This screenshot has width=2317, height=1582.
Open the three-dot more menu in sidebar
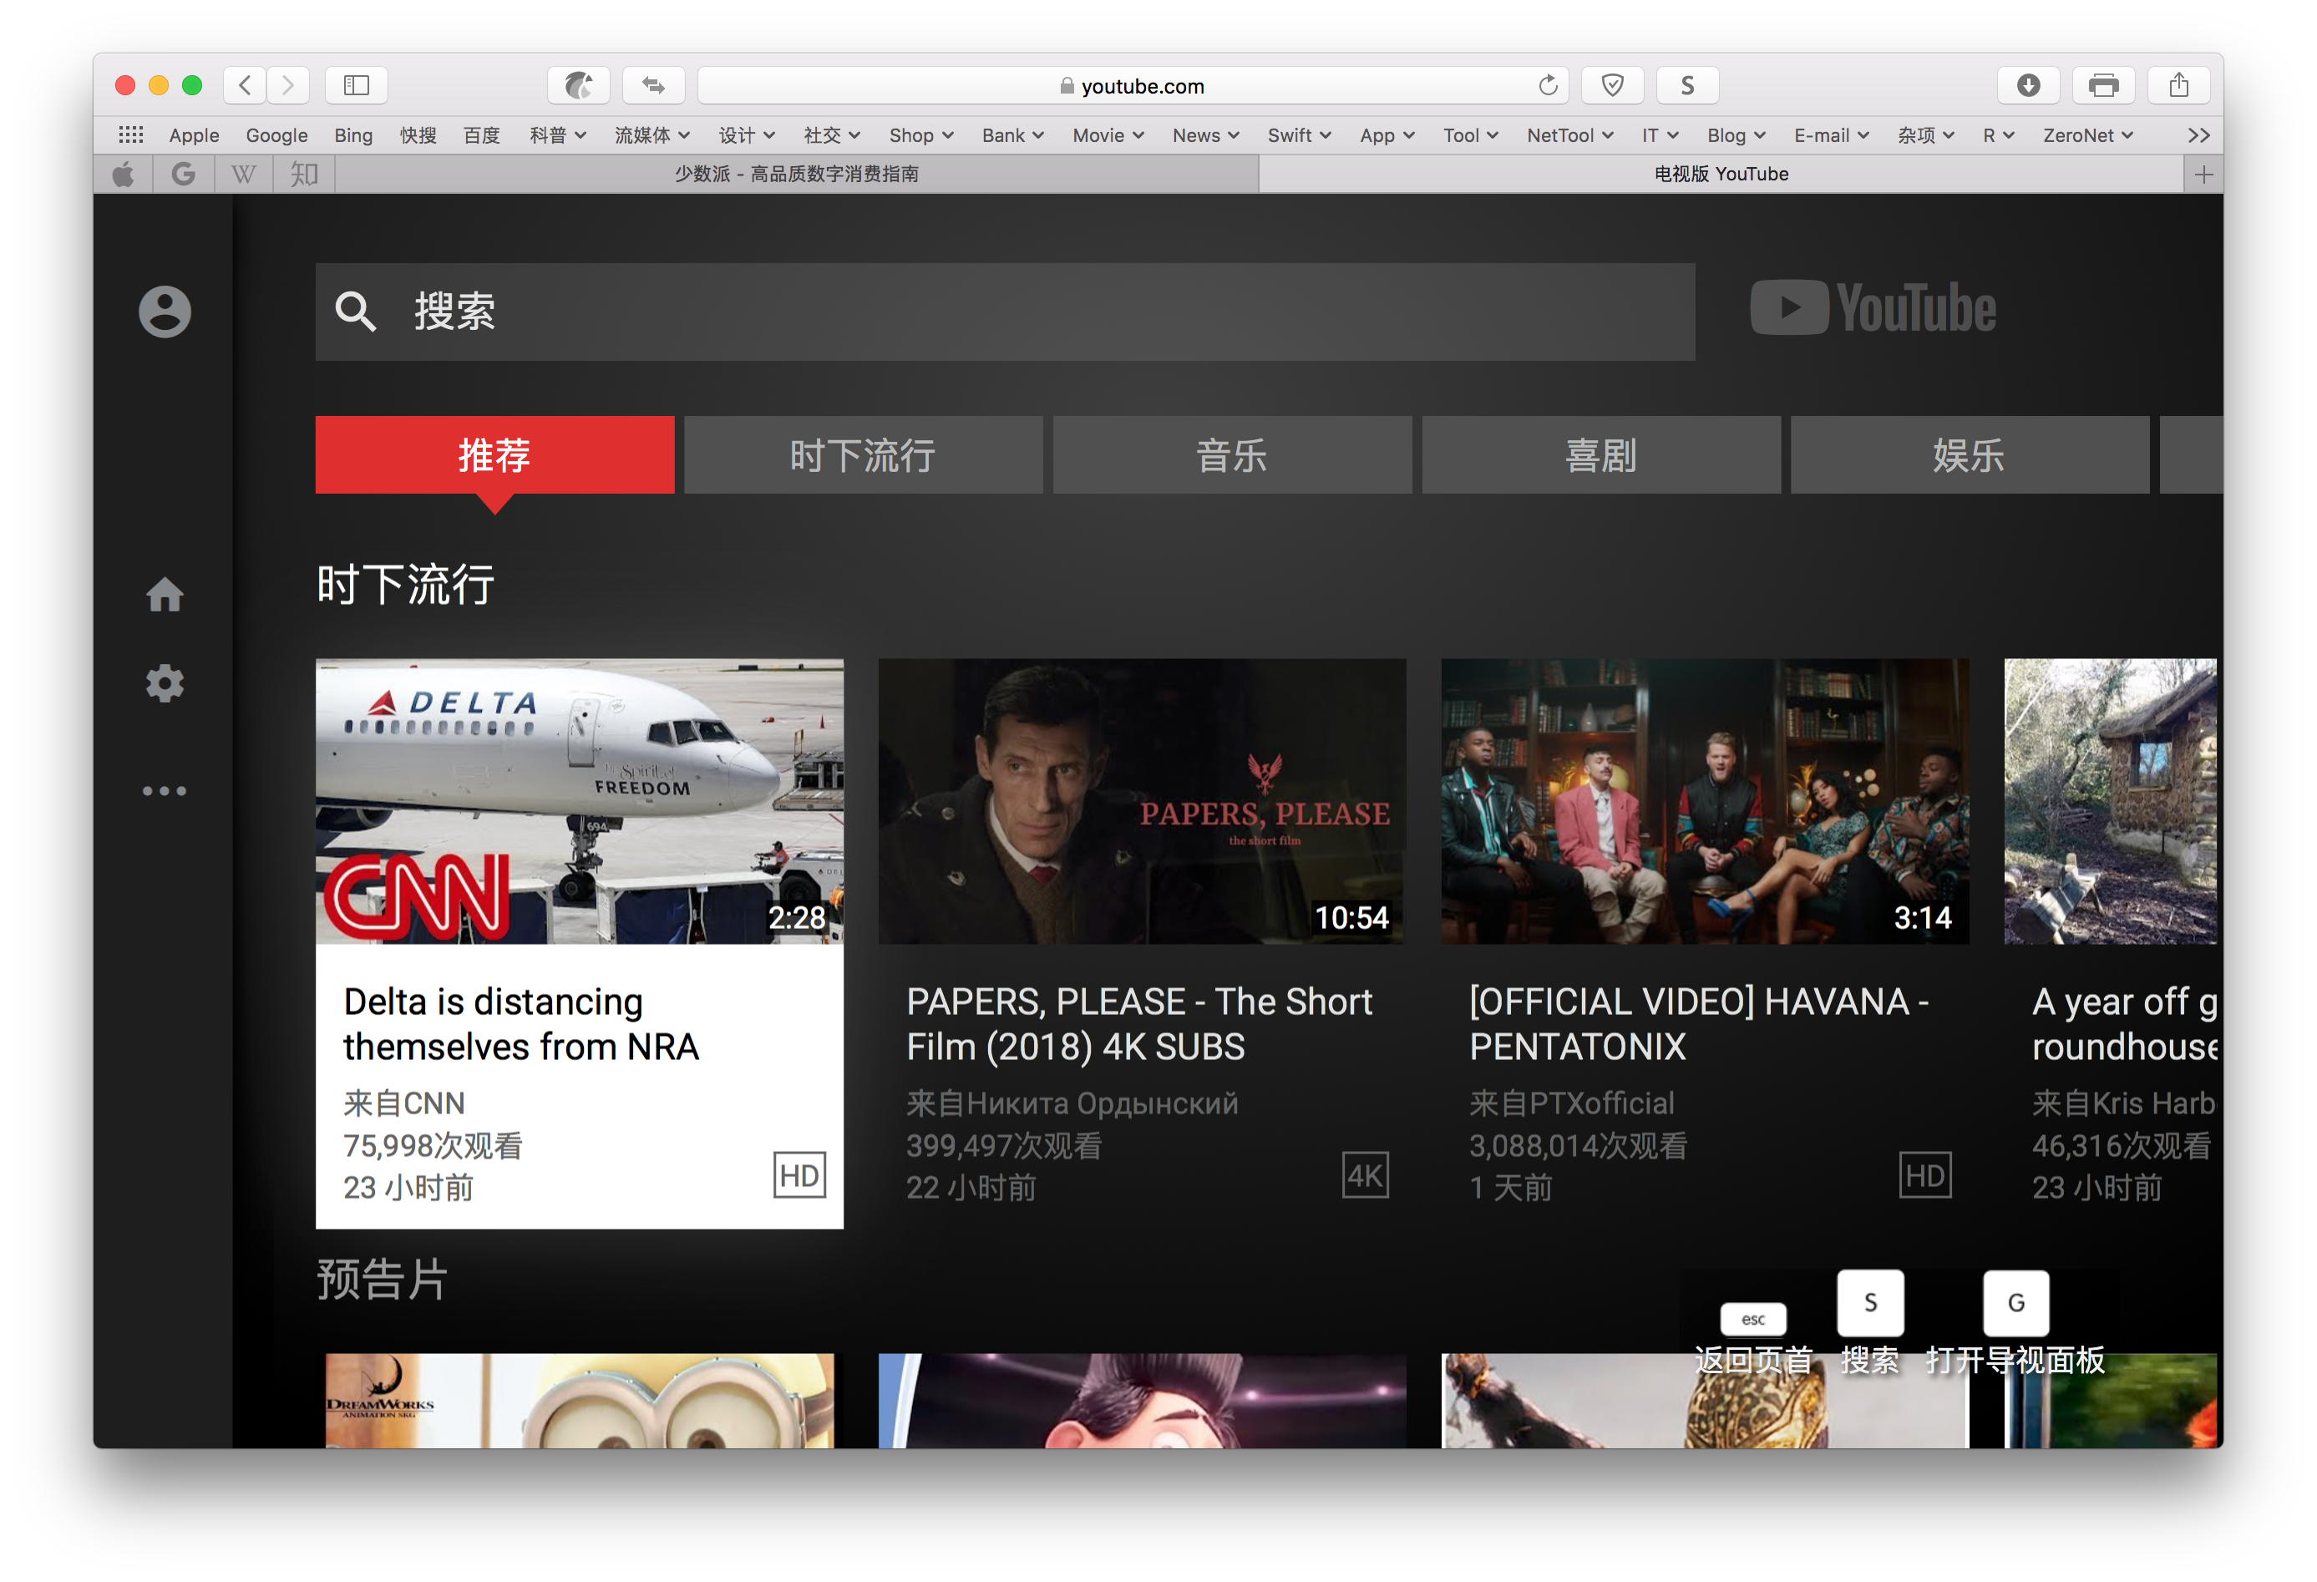click(165, 792)
